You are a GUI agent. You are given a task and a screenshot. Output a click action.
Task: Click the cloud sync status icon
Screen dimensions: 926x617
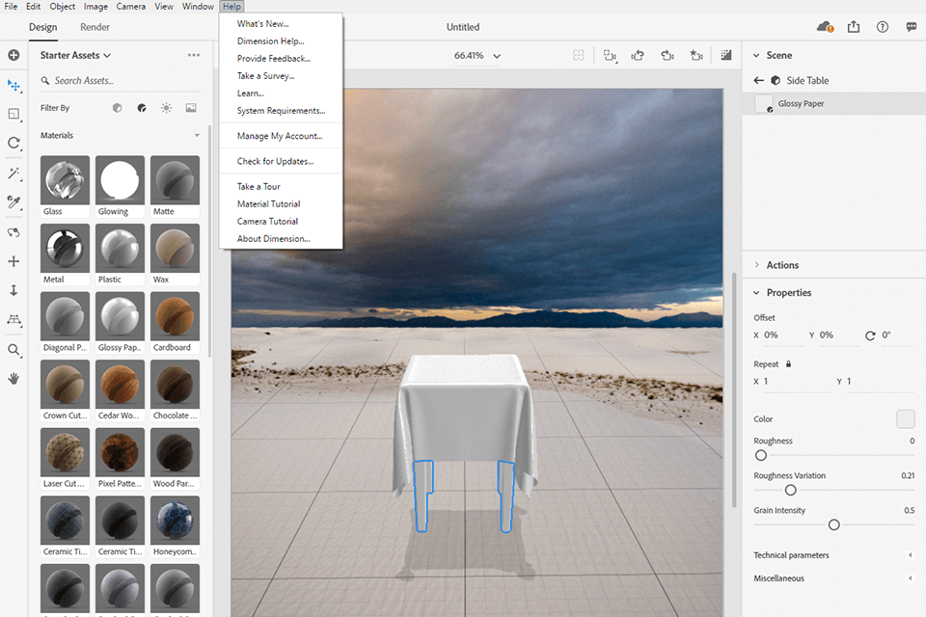pos(825,27)
